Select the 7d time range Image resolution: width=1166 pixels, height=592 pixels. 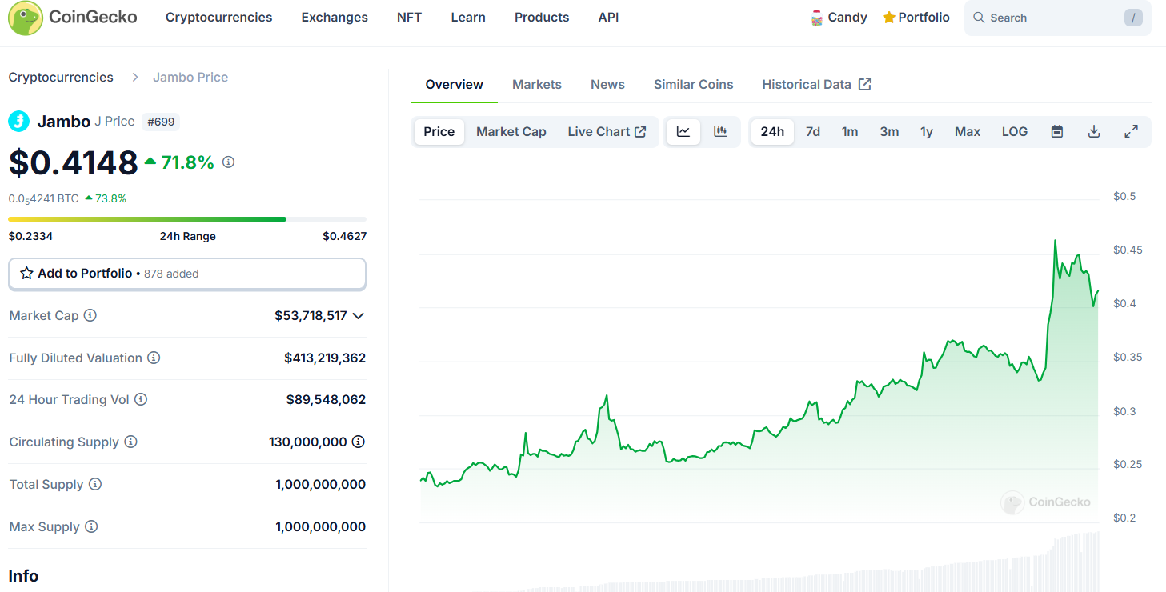pyautogui.click(x=813, y=132)
